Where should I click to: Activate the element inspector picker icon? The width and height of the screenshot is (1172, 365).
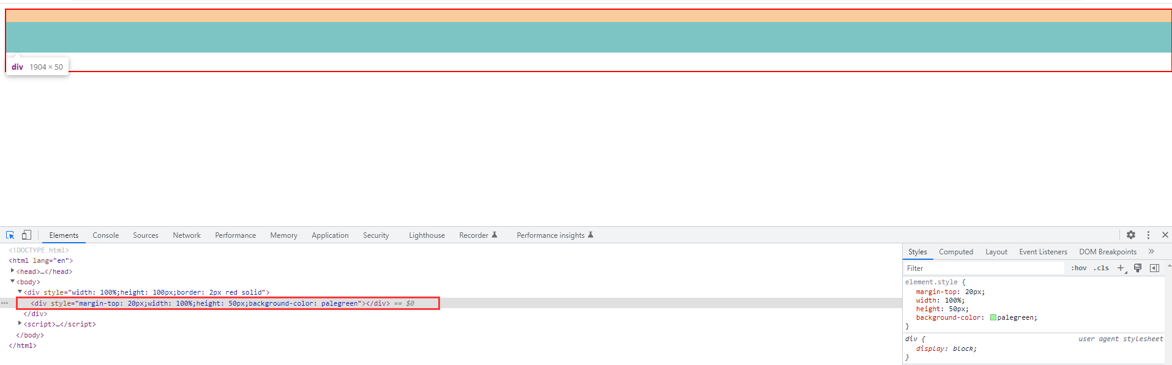point(10,235)
